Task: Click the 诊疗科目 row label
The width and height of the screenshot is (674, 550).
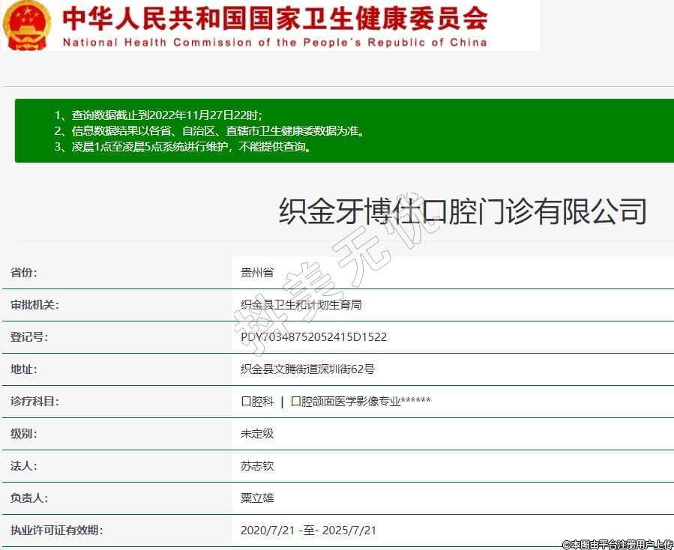Action: 34,402
